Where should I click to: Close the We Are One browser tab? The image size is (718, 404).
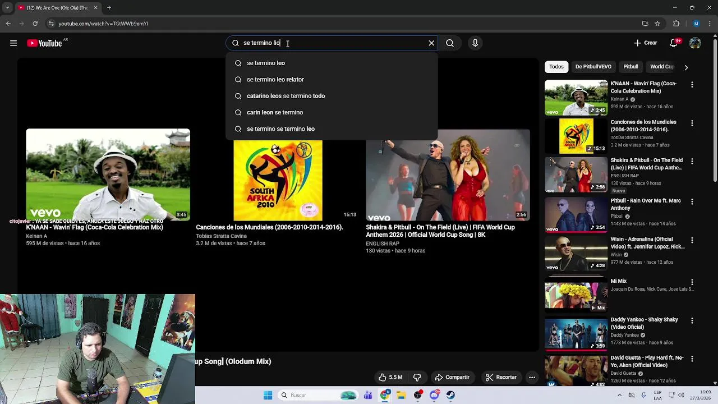click(x=95, y=8)
